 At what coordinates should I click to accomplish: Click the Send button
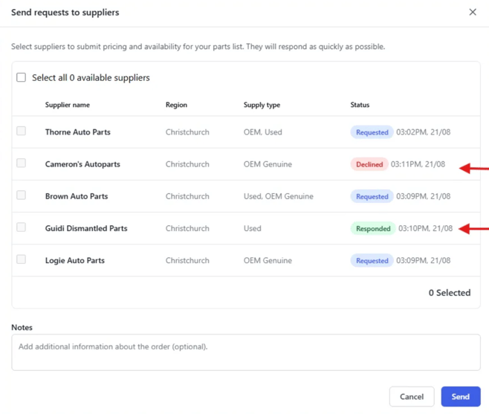(461, 396)
